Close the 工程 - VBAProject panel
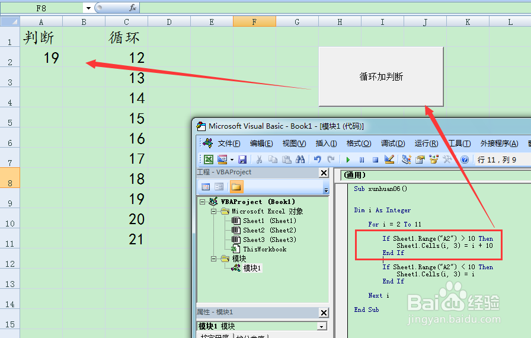The image size is (531, 338). 324,173
